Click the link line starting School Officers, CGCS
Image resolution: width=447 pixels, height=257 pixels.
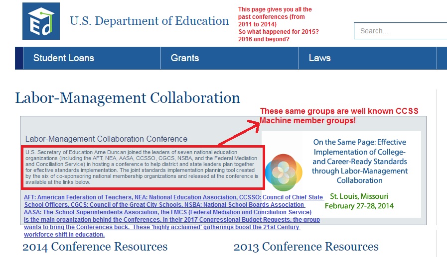(164, 205)
